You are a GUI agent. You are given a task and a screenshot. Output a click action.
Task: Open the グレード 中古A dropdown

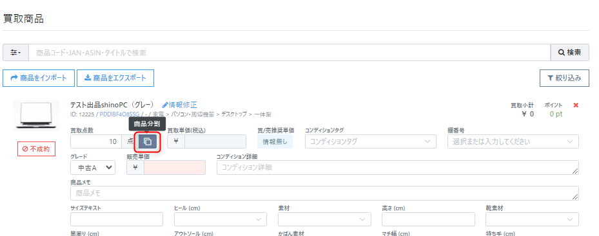tap(93, 167)
